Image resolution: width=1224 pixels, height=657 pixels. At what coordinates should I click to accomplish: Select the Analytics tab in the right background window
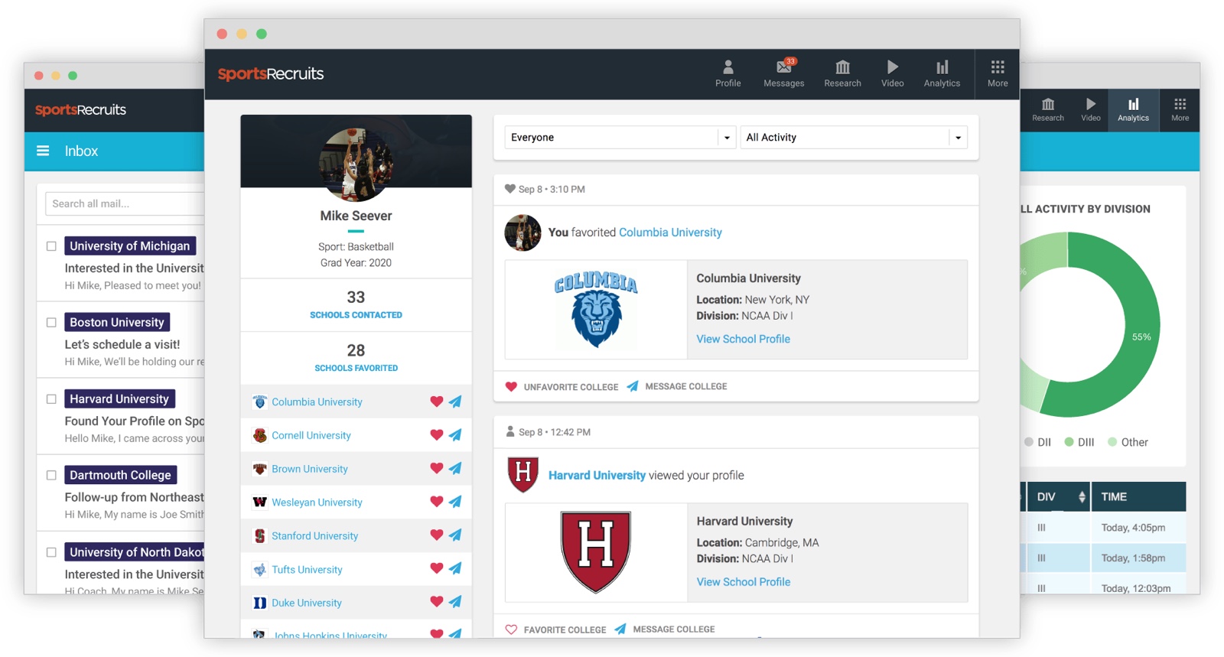(x=1133, y=109)
